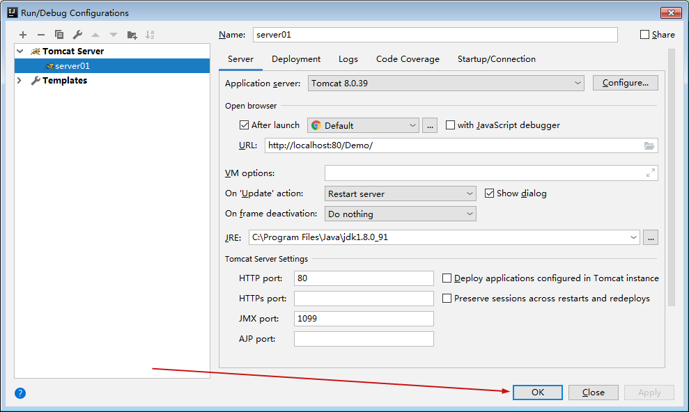Viewport: 689px width, 412px height.
Task: Open edit defaults wrench icon
Action: [x=77, y=35]
